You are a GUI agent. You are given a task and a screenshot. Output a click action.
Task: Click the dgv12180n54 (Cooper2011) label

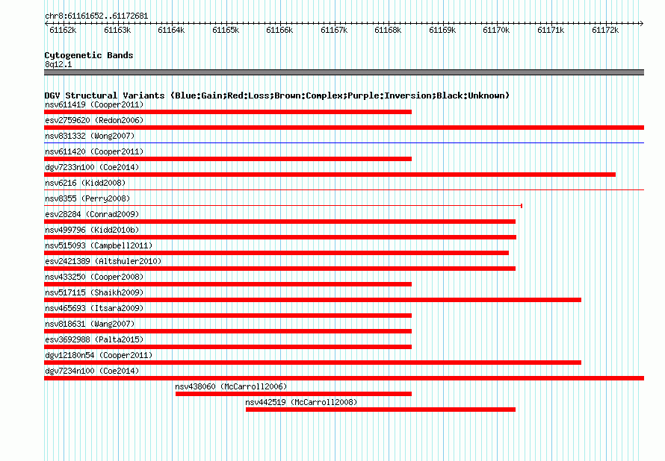pos(99,355)
